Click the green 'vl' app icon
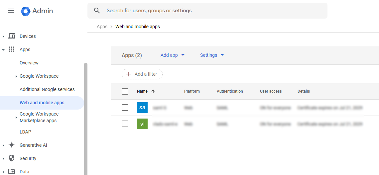Screen dimensions: 379x175 142,124
